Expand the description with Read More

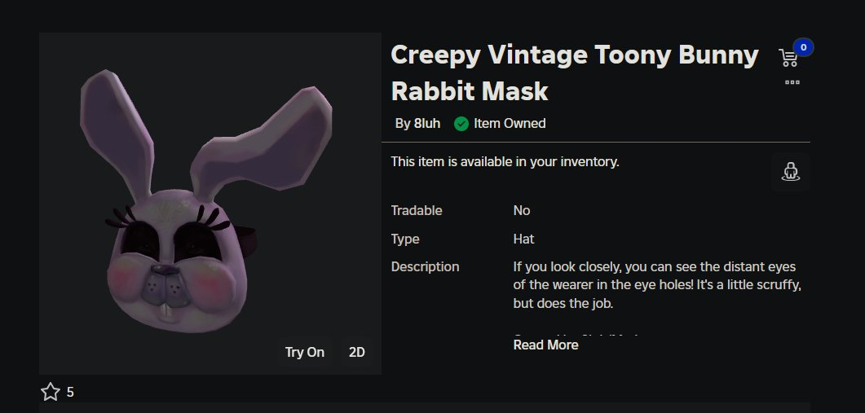coord(545,345)
